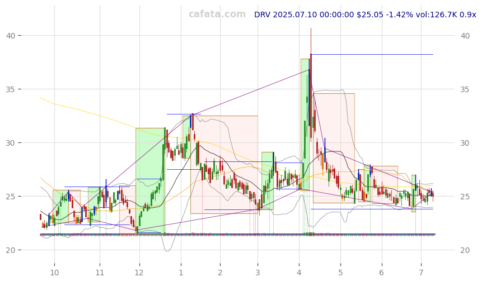482x282 pixels.
Task: Click the 40 label on right price axis
Action: [x=465, y=36]
